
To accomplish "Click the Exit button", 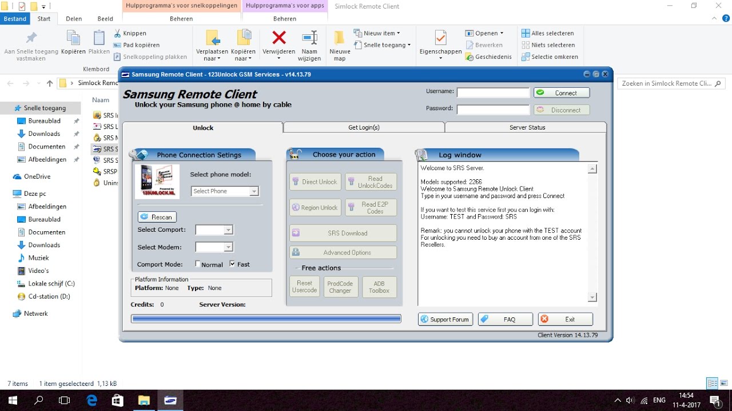I will (x=566, y=320).
